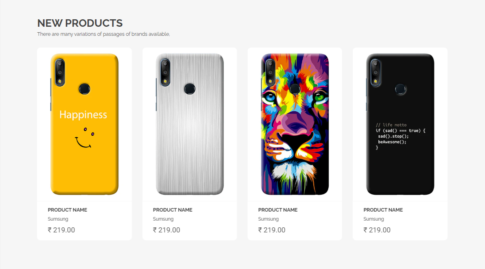Click the ₹ 219.00 price of the yellow case

(61, 230)
